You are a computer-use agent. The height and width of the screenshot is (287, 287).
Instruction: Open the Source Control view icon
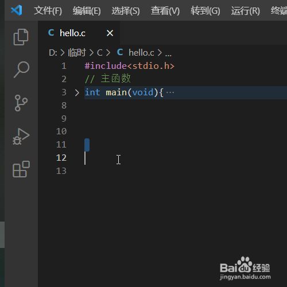tap(21, 103)
